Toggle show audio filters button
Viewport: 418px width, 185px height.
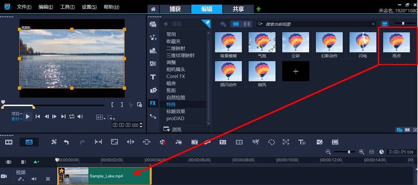tap(247, 24)
